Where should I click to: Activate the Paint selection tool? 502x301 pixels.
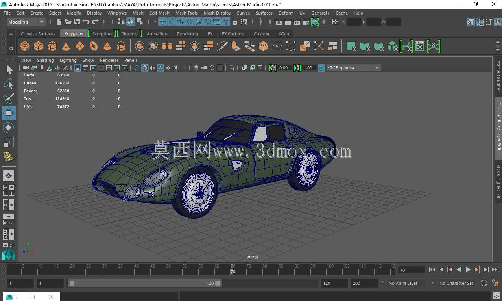(x=9, y=98)
